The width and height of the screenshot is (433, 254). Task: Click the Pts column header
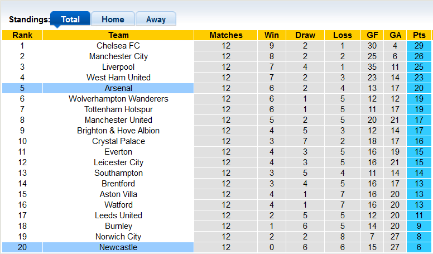[x=419, y=35]
